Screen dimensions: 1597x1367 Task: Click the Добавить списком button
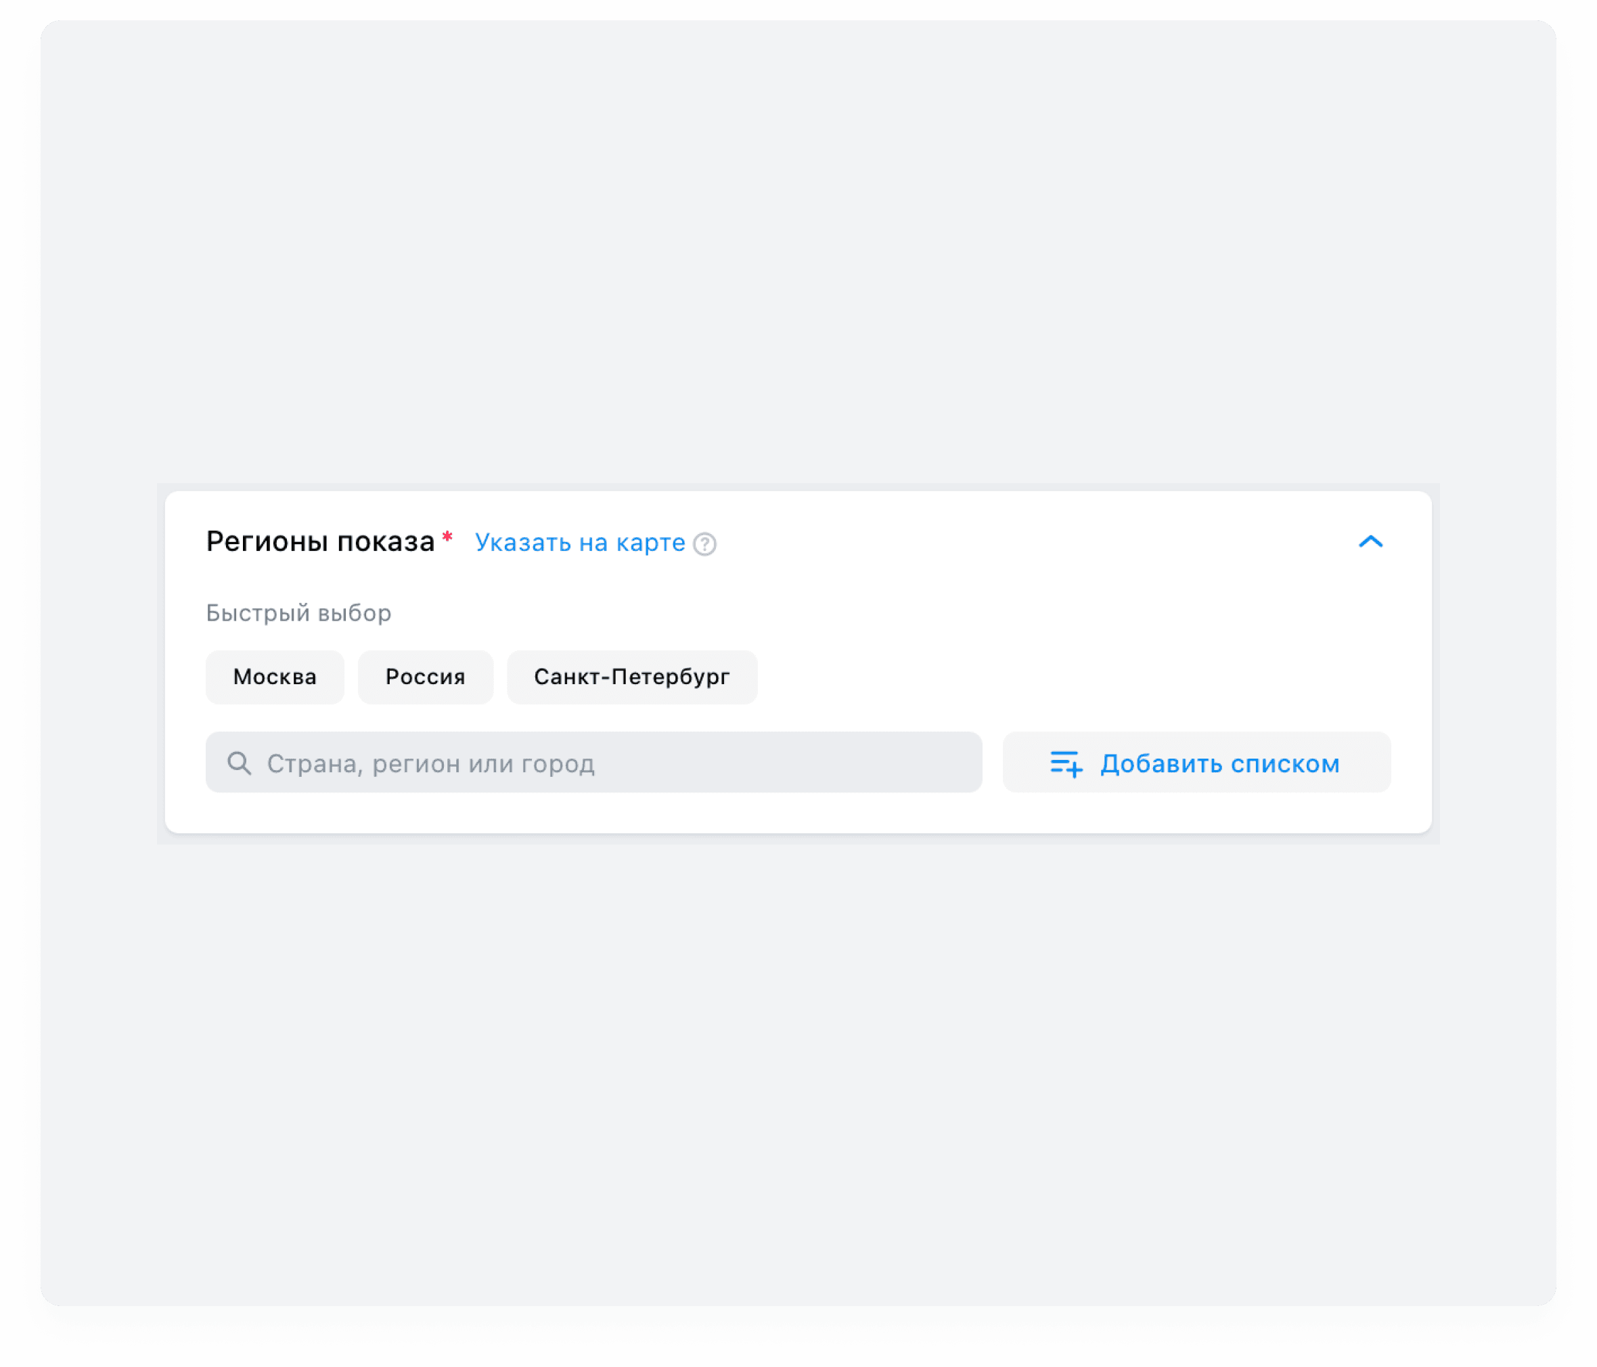(x=1196, y=763)
